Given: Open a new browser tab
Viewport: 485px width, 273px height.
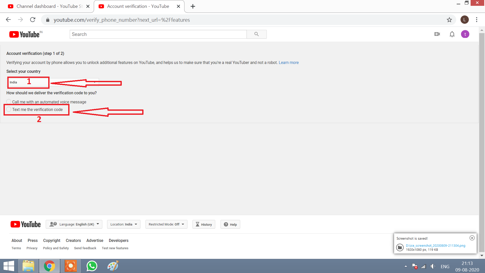Looking at the screenshot, I should (x=193, y=6).
